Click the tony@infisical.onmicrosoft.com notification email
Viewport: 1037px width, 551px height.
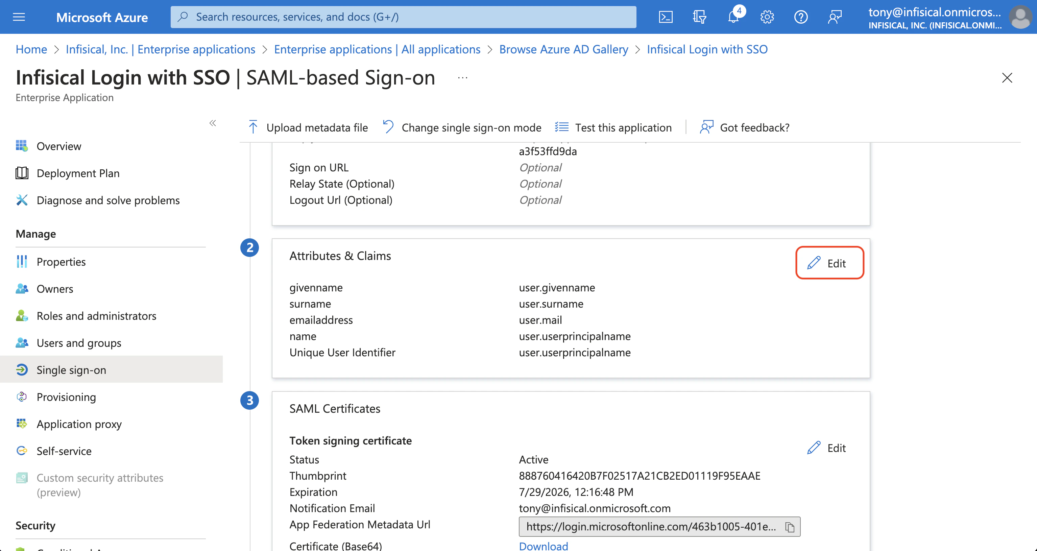[x=595, y=508]
